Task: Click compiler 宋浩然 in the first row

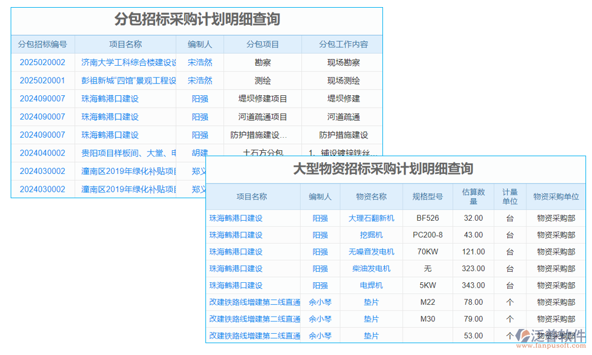Action: point(200,62)
